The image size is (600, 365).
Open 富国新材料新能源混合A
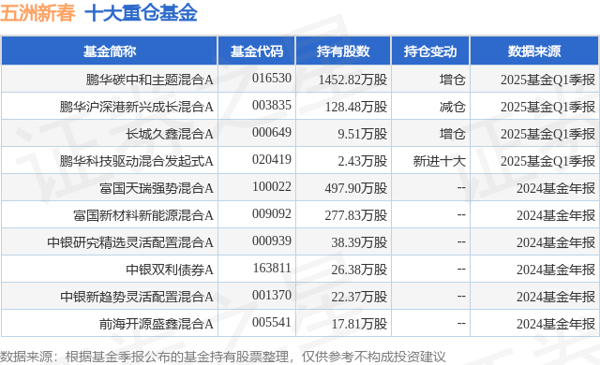pyautogui.click(x=143, y=215)
